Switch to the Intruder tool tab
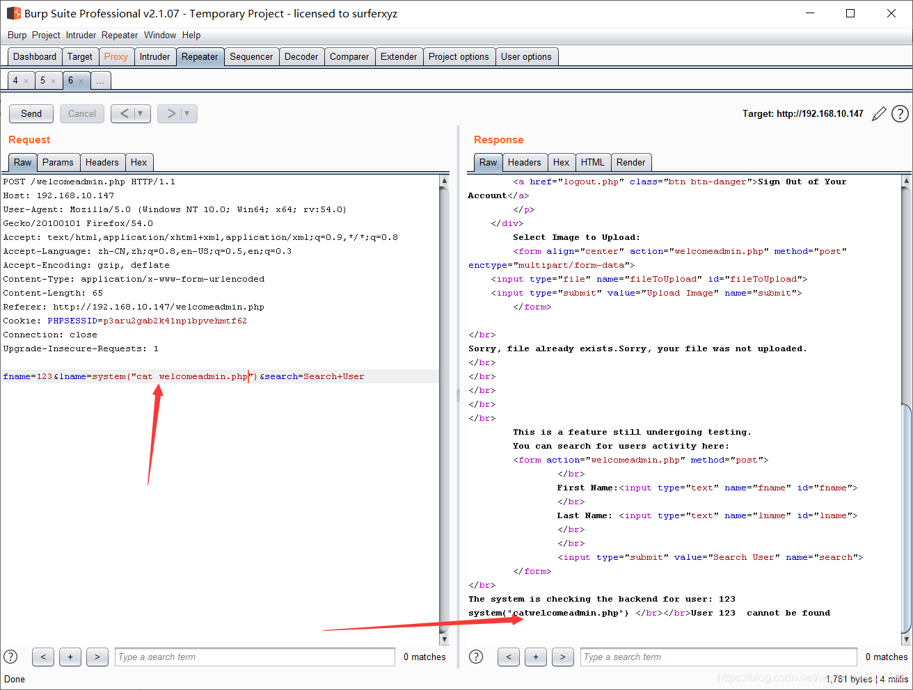 154,57
